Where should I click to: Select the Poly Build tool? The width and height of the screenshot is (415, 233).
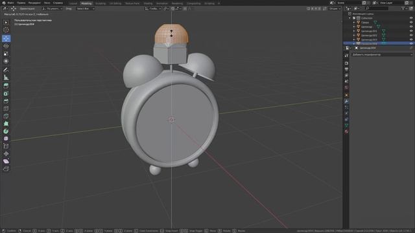6,124
